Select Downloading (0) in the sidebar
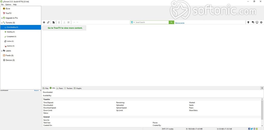Viewport: 264px width, 130px height. click(20, 27)
